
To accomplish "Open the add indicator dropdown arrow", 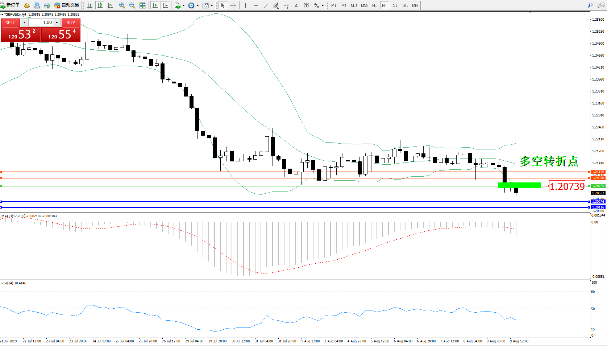I will [183, 5].
